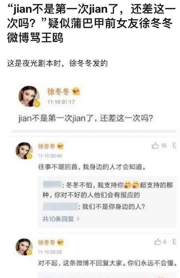Click first blurred replier name in reply box
Image resolution: width=180 pixels, height=278 pixels.
52,184
